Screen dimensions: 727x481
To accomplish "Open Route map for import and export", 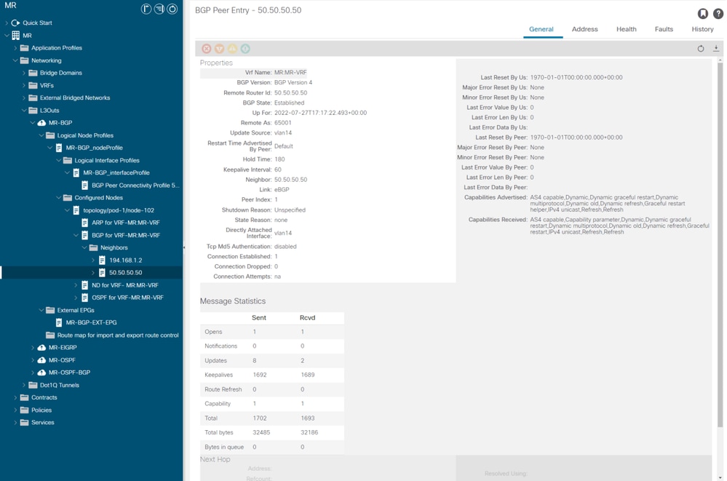I will (x=118, y=335).
